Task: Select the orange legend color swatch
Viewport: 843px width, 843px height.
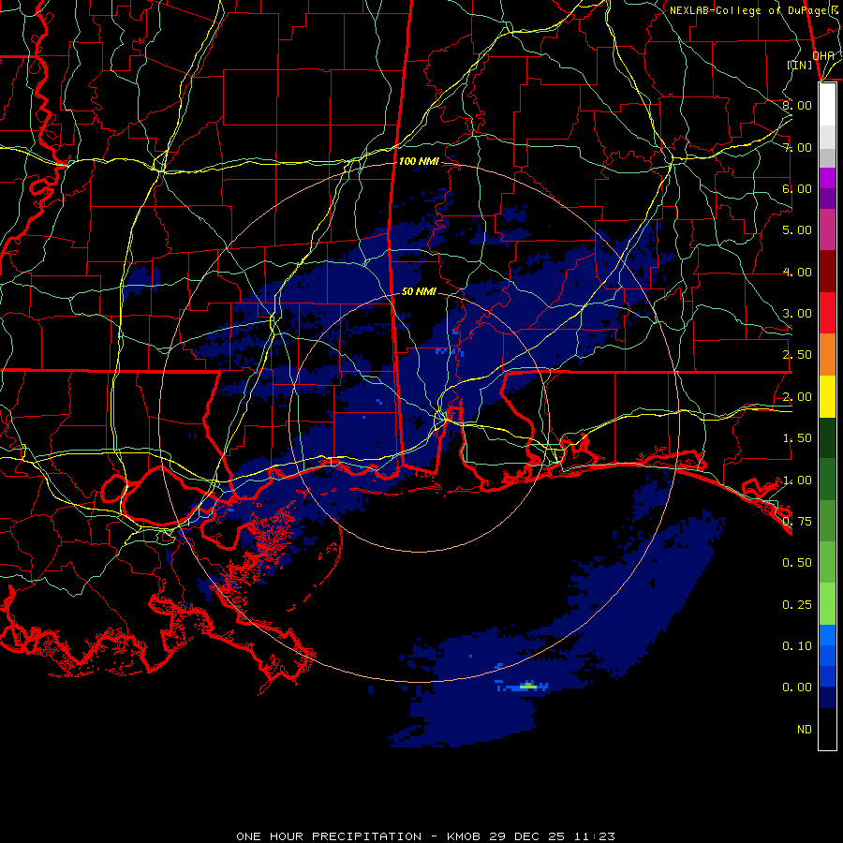Action: coord(827,354)
